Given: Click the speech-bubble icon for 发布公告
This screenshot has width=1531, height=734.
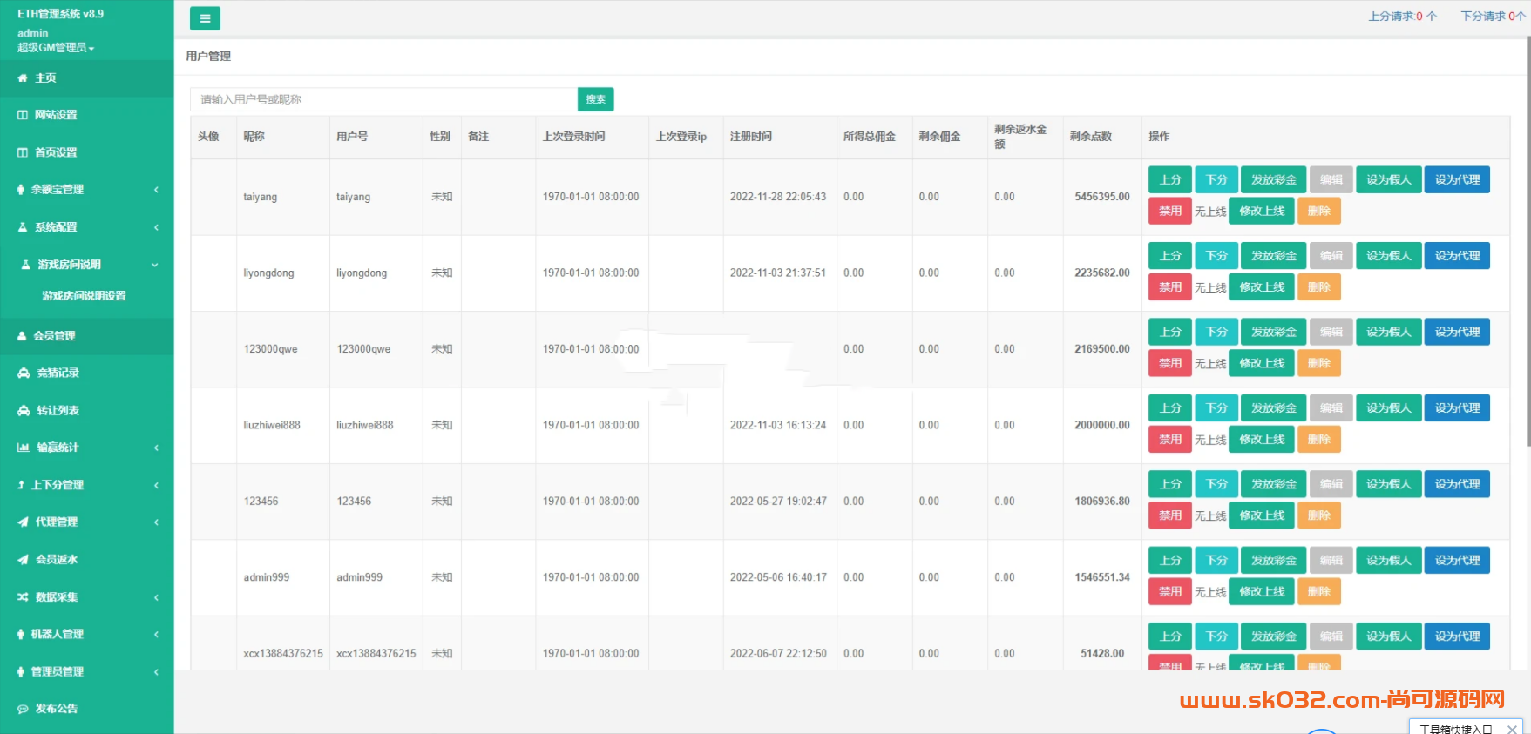Looking at the screenshot, I should (24, 709).
